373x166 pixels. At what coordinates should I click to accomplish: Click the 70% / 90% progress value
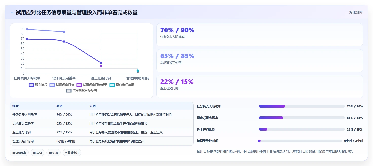click(355, 106)
